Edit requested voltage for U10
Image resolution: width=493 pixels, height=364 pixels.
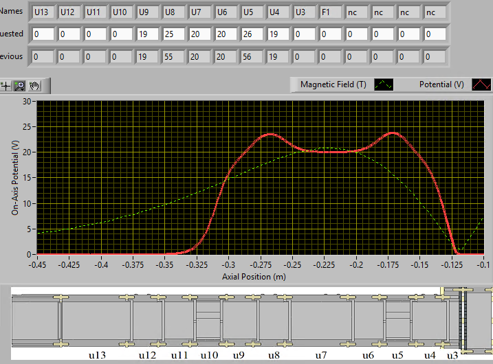pyautogui.click(x=122, y=34)
